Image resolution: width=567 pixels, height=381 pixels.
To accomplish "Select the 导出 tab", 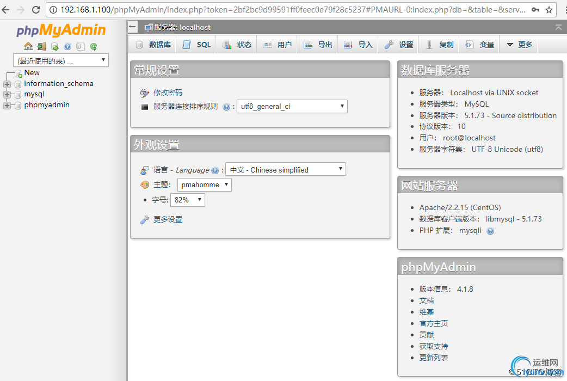I will pos(318,45).
